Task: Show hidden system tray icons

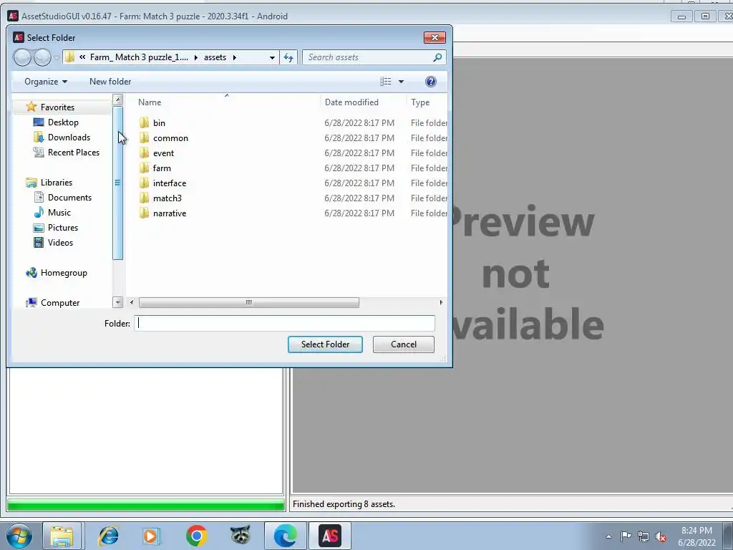Action: click(x=608, y=536)
